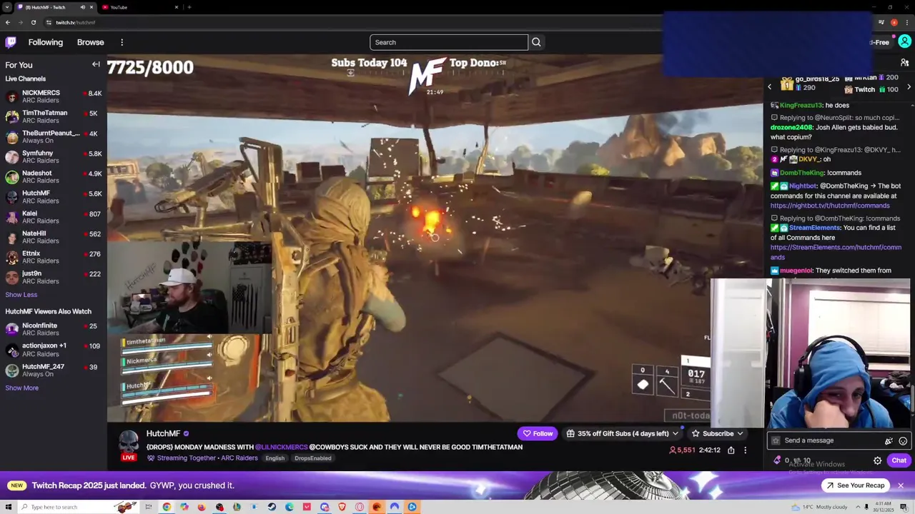Open StreamElements commands link in chat
Screen dimensions: 915x514
click(x=836, y=252)
